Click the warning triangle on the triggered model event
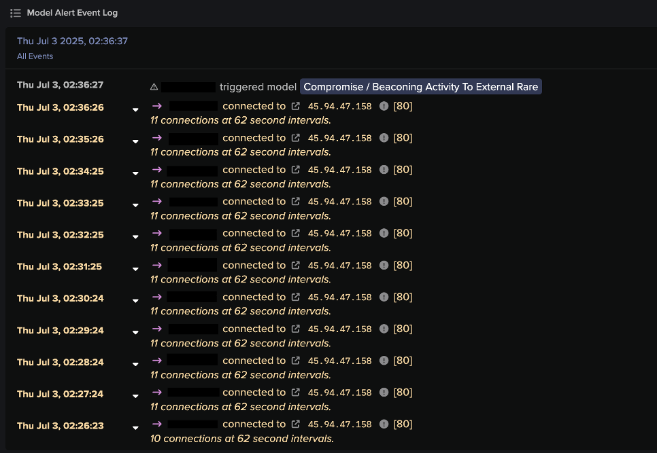Viewport: 657px width, 453px height. [154, 86]
